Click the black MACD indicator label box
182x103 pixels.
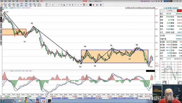pos(150,71)
